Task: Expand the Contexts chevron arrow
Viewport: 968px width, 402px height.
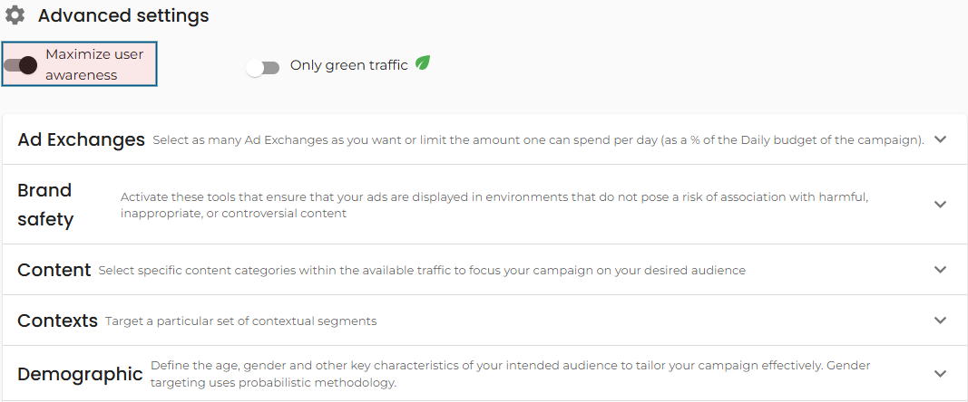Action: coord(940,320)
